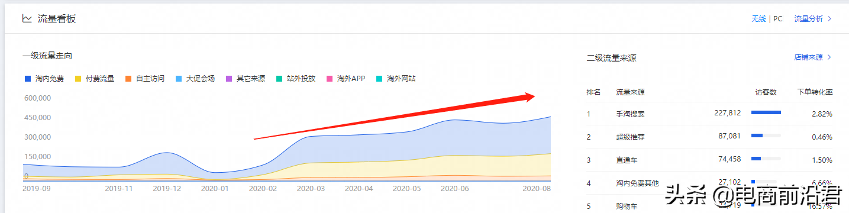Toggle the 淘外APP legend series
Viewport: 849px width, 213px height.
coord(346,78)
